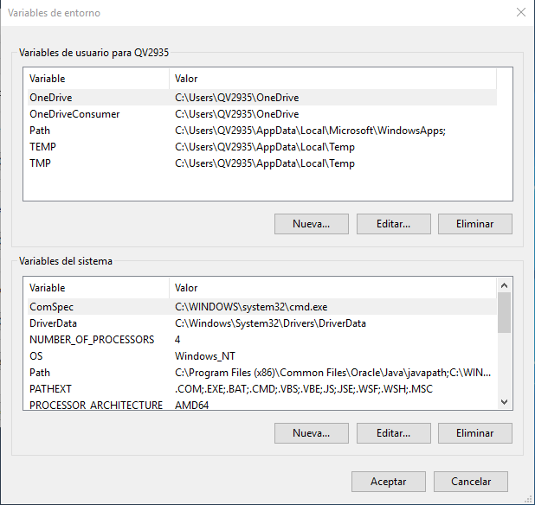Viewport: 535px width, 505px height.
Task: Close the Variables de entorno dialog
Action: point(520,12)
